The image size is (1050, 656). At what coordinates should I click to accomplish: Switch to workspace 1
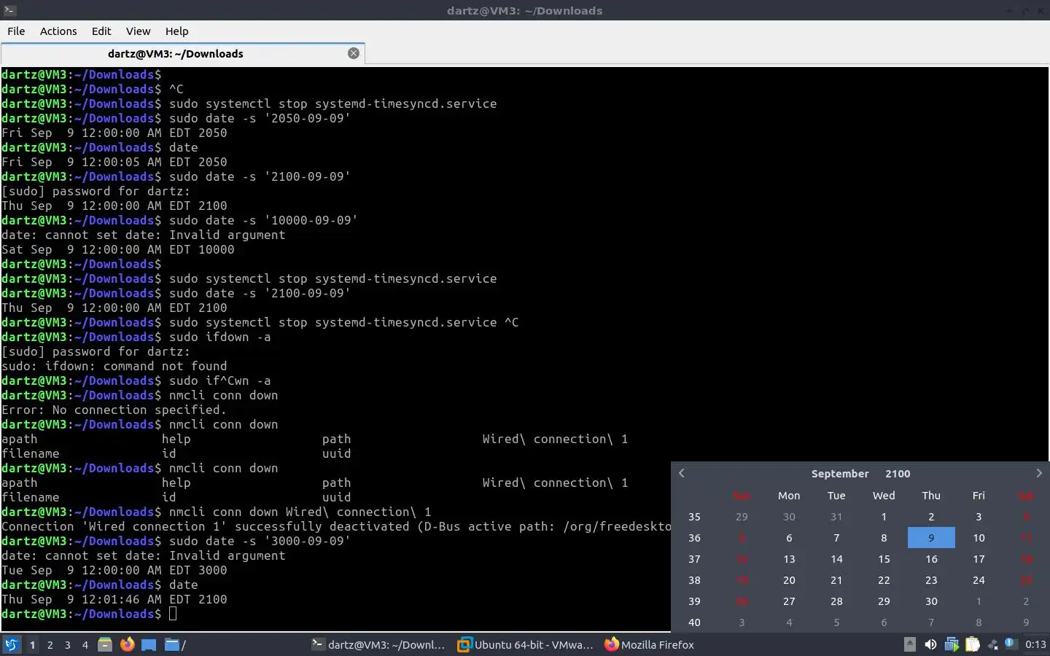pos(32,644)
